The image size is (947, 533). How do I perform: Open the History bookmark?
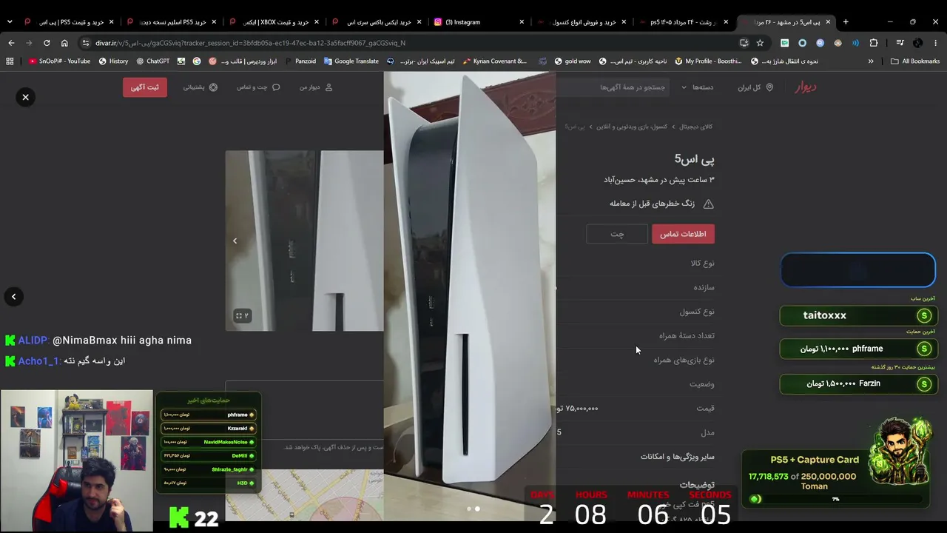(113, 61)
